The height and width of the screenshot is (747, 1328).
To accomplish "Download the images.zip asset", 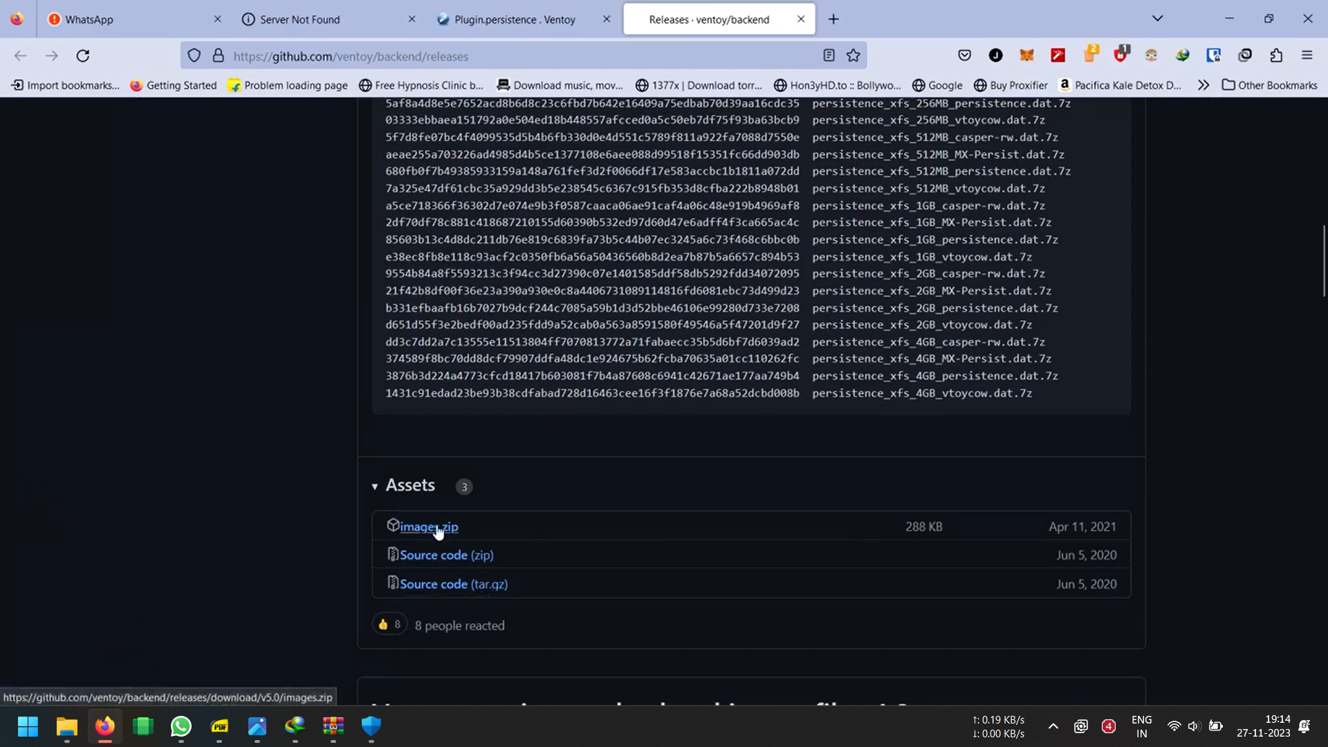I will [427, 526].
